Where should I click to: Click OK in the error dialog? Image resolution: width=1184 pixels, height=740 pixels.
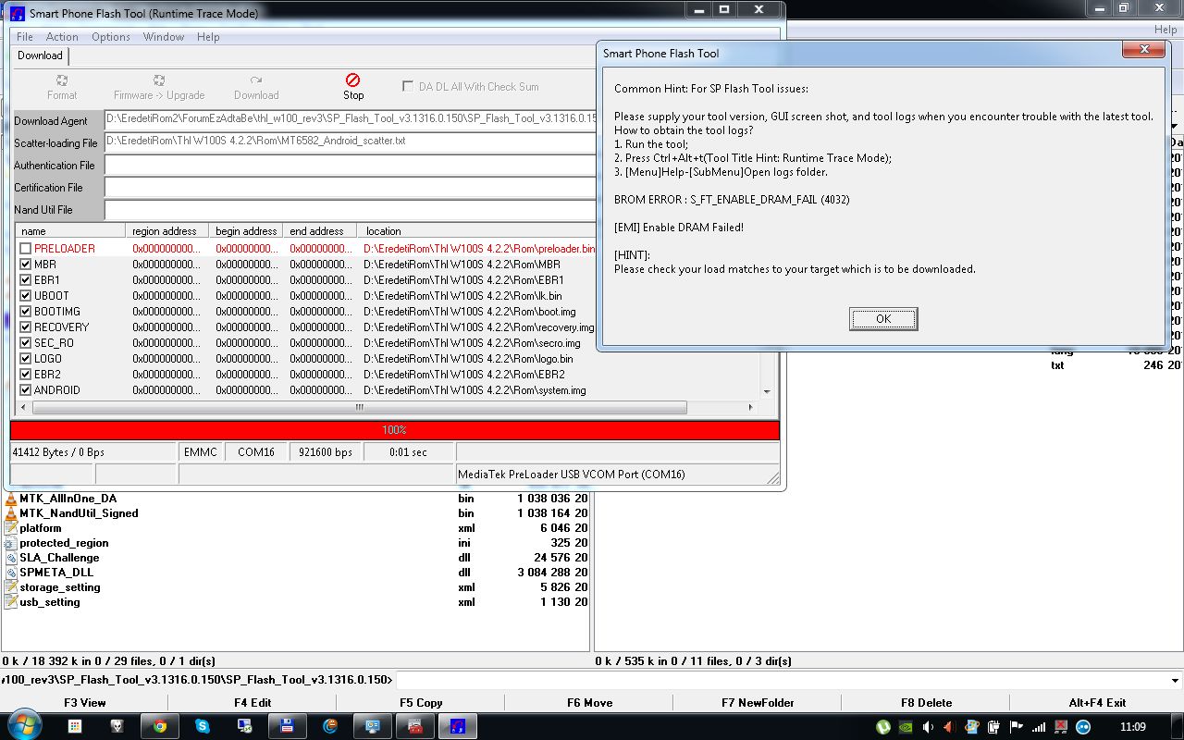(x=883, y=319)
